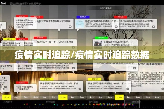
Task: Open arrow on 肺炎公众防 card
Action: (116, 27)
